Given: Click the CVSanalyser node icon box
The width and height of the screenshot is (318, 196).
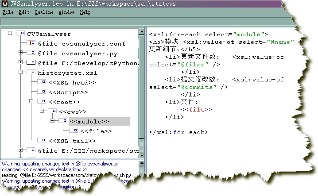Looking at the screenshot, I should (x=20, y=33).
